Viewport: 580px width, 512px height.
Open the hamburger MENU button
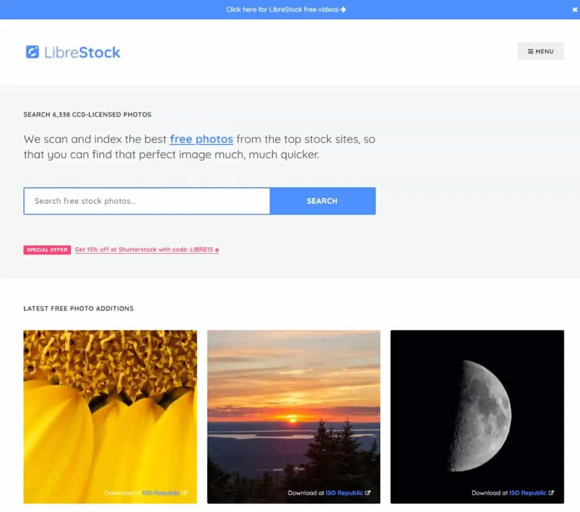pos(540,52)
